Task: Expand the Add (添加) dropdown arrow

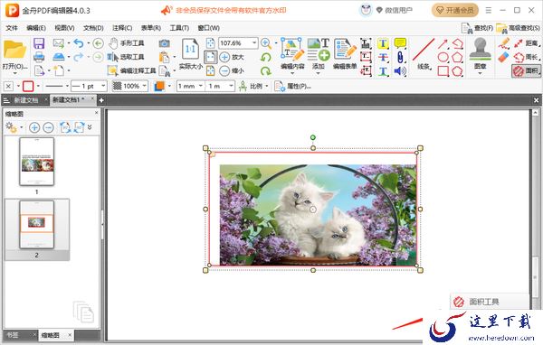Action: pyautogui.click(x=319, y=73)
